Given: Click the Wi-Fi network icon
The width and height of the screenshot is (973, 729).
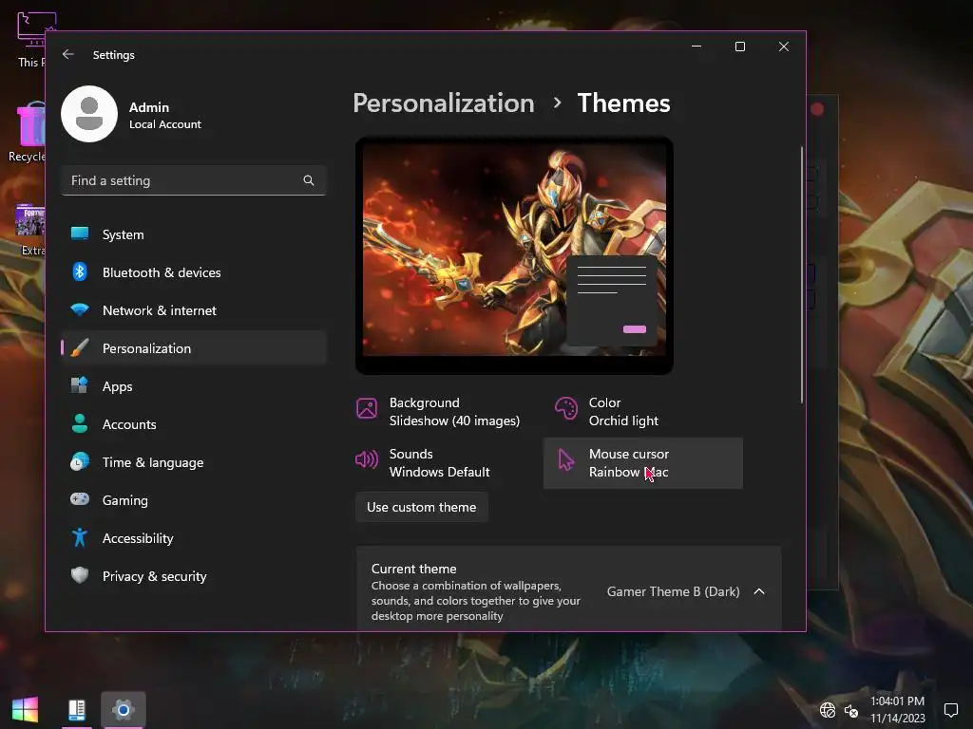Looking at the screenshot, I should (80, 309).
